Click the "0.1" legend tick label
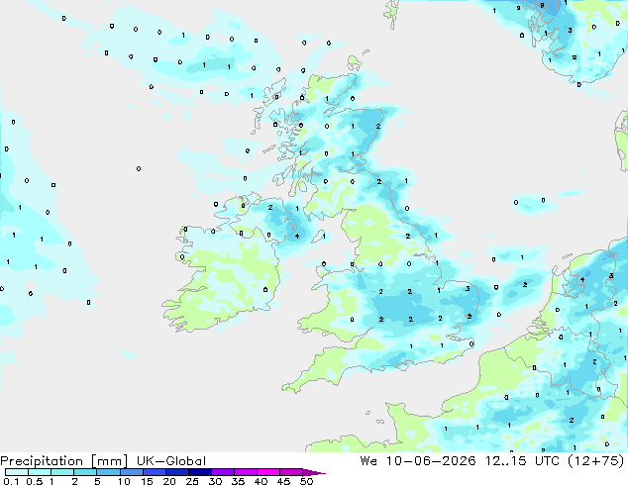 pyautogui.click(x=11, y=481)
